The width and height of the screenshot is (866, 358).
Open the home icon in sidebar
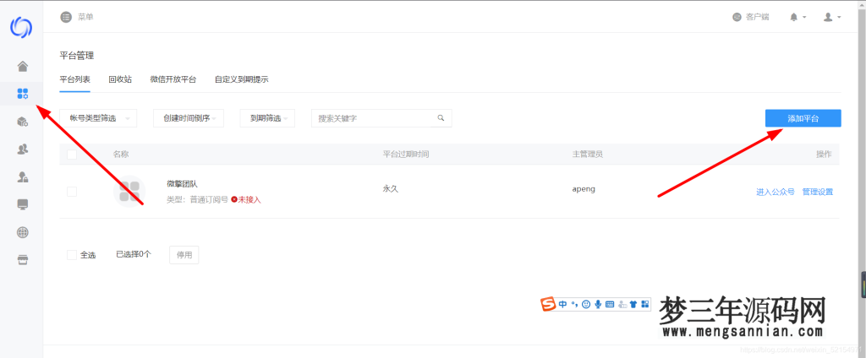tap(23, 67)
